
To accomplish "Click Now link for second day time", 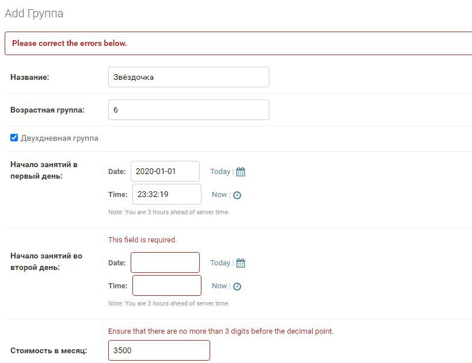I will [219, 286].
